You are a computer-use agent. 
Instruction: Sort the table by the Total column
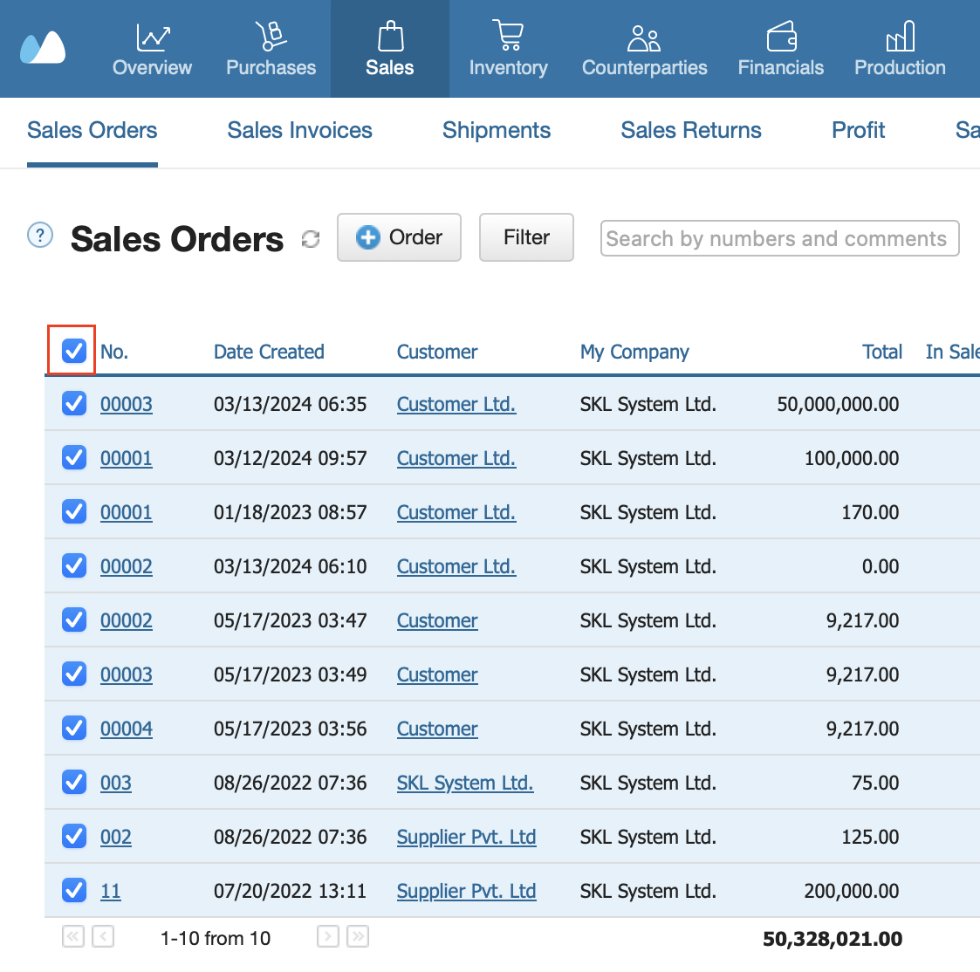(x=882, y=352)
